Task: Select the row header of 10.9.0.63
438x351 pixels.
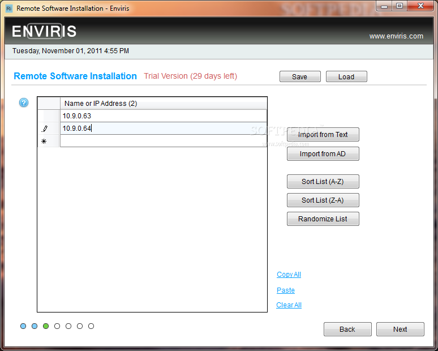Action: [x=49, y=115]
